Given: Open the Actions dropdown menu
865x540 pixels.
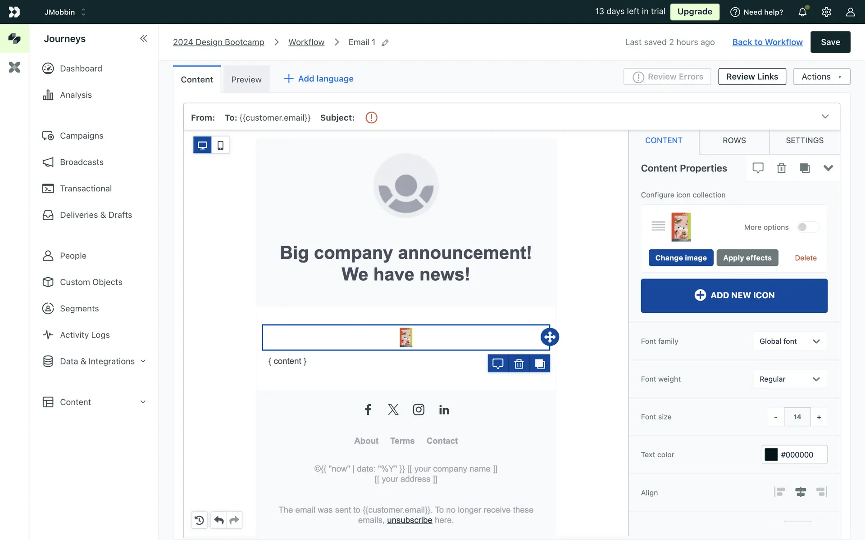Looking at the screenshot, I should (x=821, y=77).
